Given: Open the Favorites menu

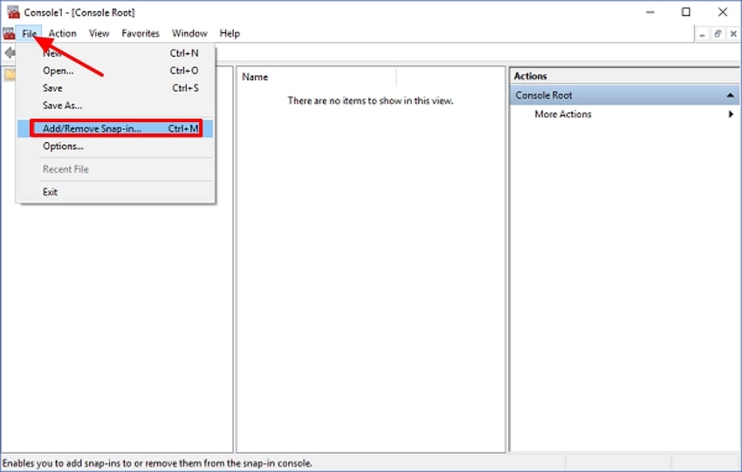Looking at the screenshot, I should (x=140, y=33).
